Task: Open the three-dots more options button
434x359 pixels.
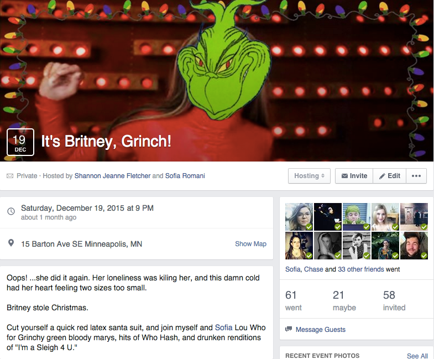Action: (x=416, y=176)
